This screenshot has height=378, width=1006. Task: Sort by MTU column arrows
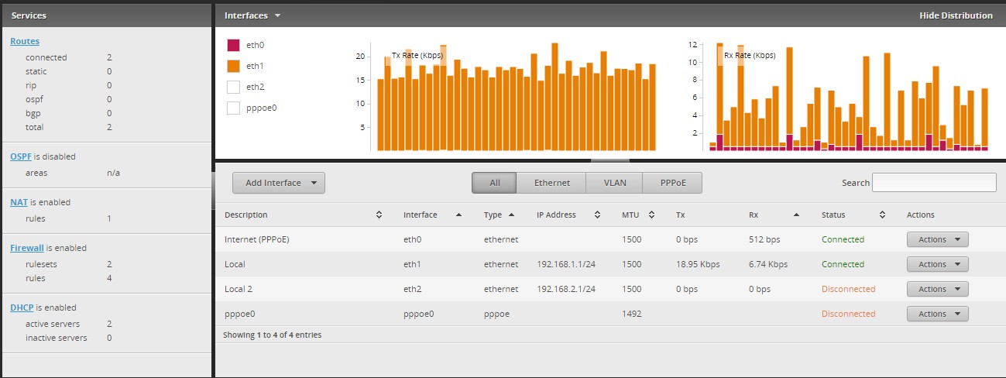(x=651, y=215)
